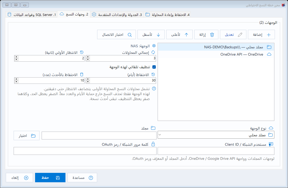Screen dimensions: 288x188
Task: Click the الانتظار الأولي field showing 2
Action: [49, 58]
